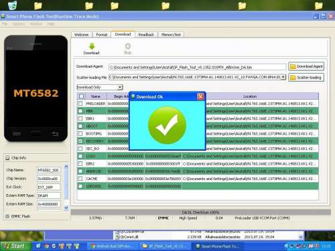Switch to the Format tab
The height and width of the screenshot is (251, 335).
(102, 35)
